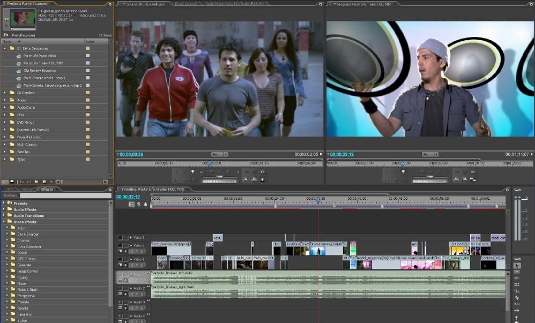Image resolution: width=535 pixels, height=323 pixels.
Task: Toggle lock box on Video 3 track
Action: pyautogui.click(x=125, y=238)
